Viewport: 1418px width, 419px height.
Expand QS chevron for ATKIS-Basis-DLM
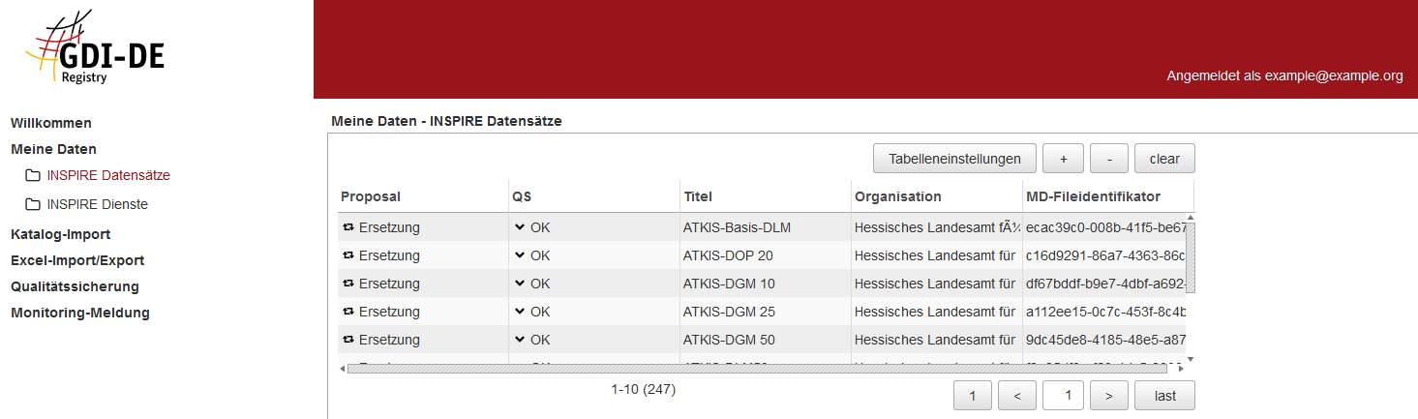(520, 228)
